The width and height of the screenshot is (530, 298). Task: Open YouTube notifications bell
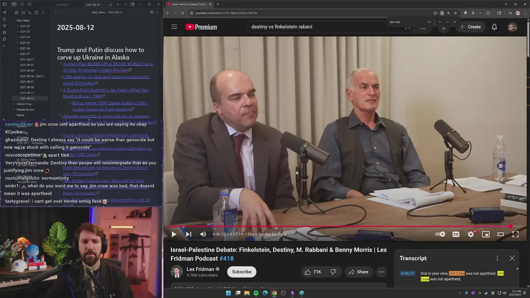coord(494,27)
